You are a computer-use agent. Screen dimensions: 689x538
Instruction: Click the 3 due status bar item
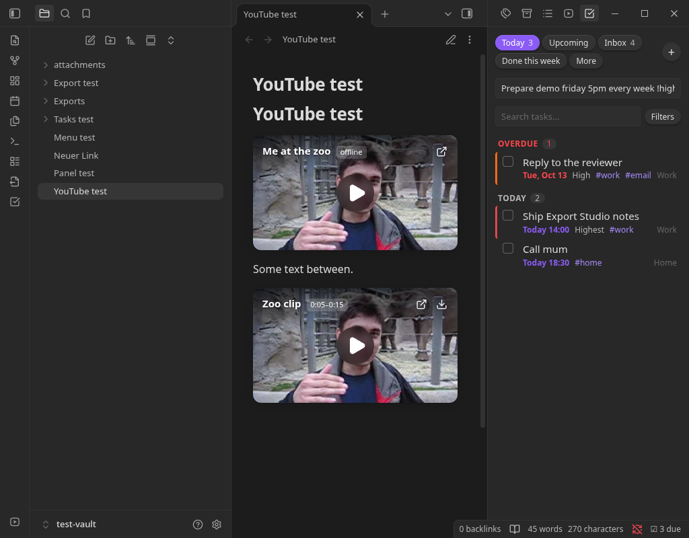click(x=665, y=529)
